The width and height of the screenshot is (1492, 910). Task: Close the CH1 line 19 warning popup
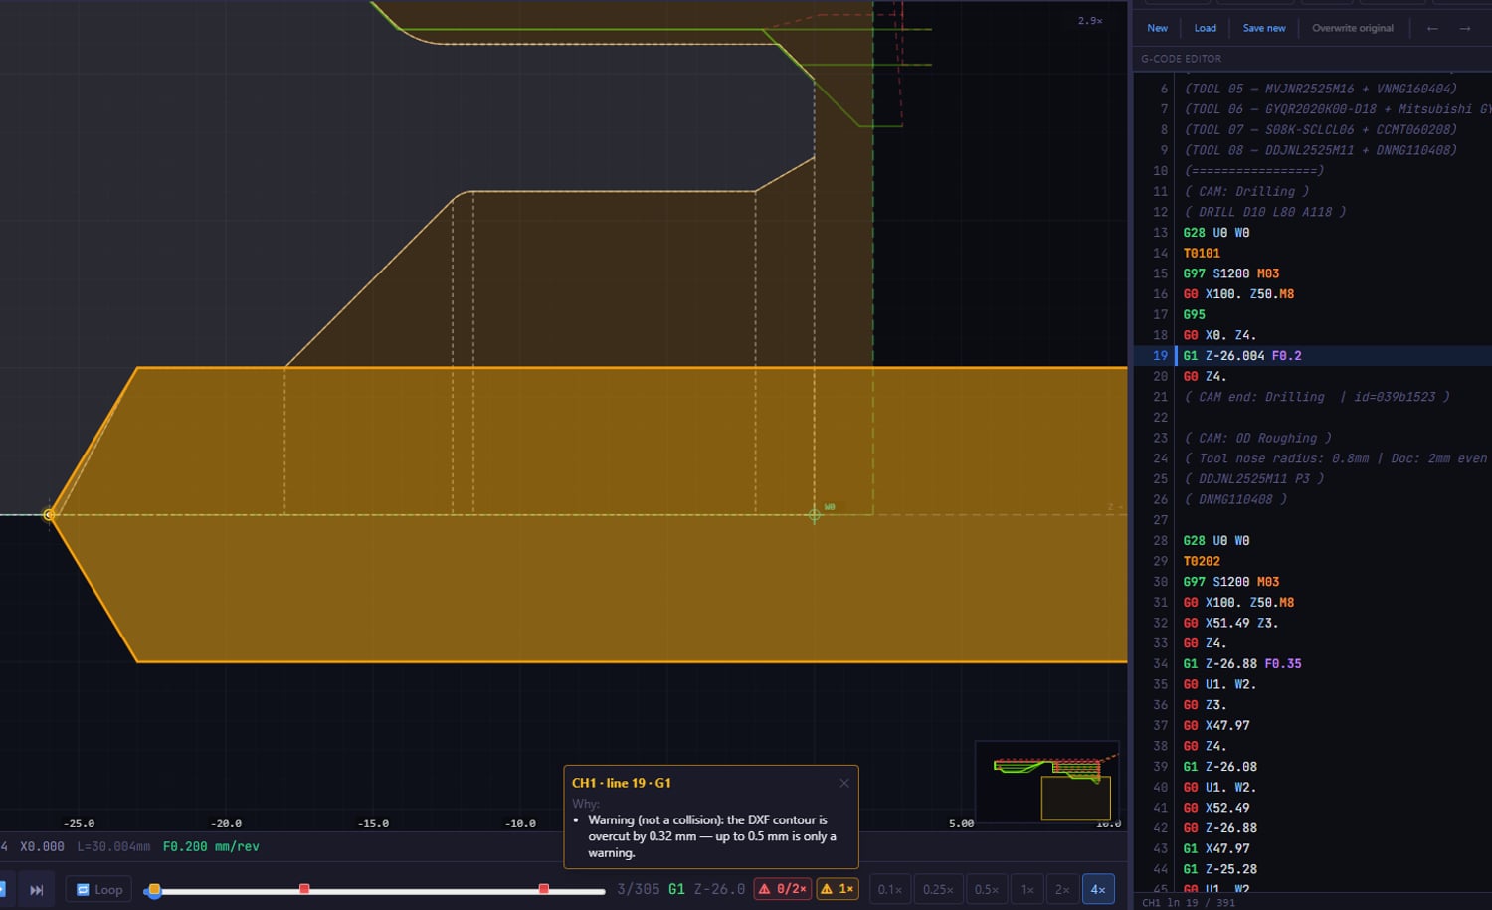(844, 783)
